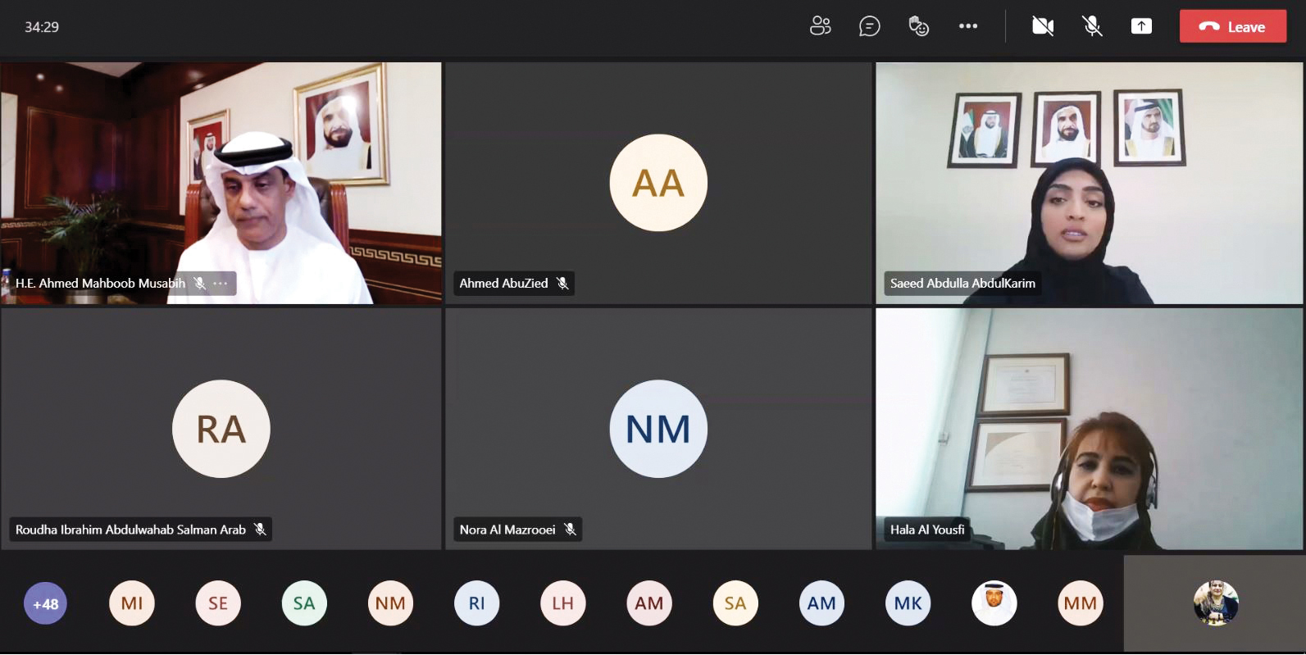Select the AA avatar of Ahmed AbuZied
The width and height of the screenshot is (1306, 655).
[x=658, y=183]
